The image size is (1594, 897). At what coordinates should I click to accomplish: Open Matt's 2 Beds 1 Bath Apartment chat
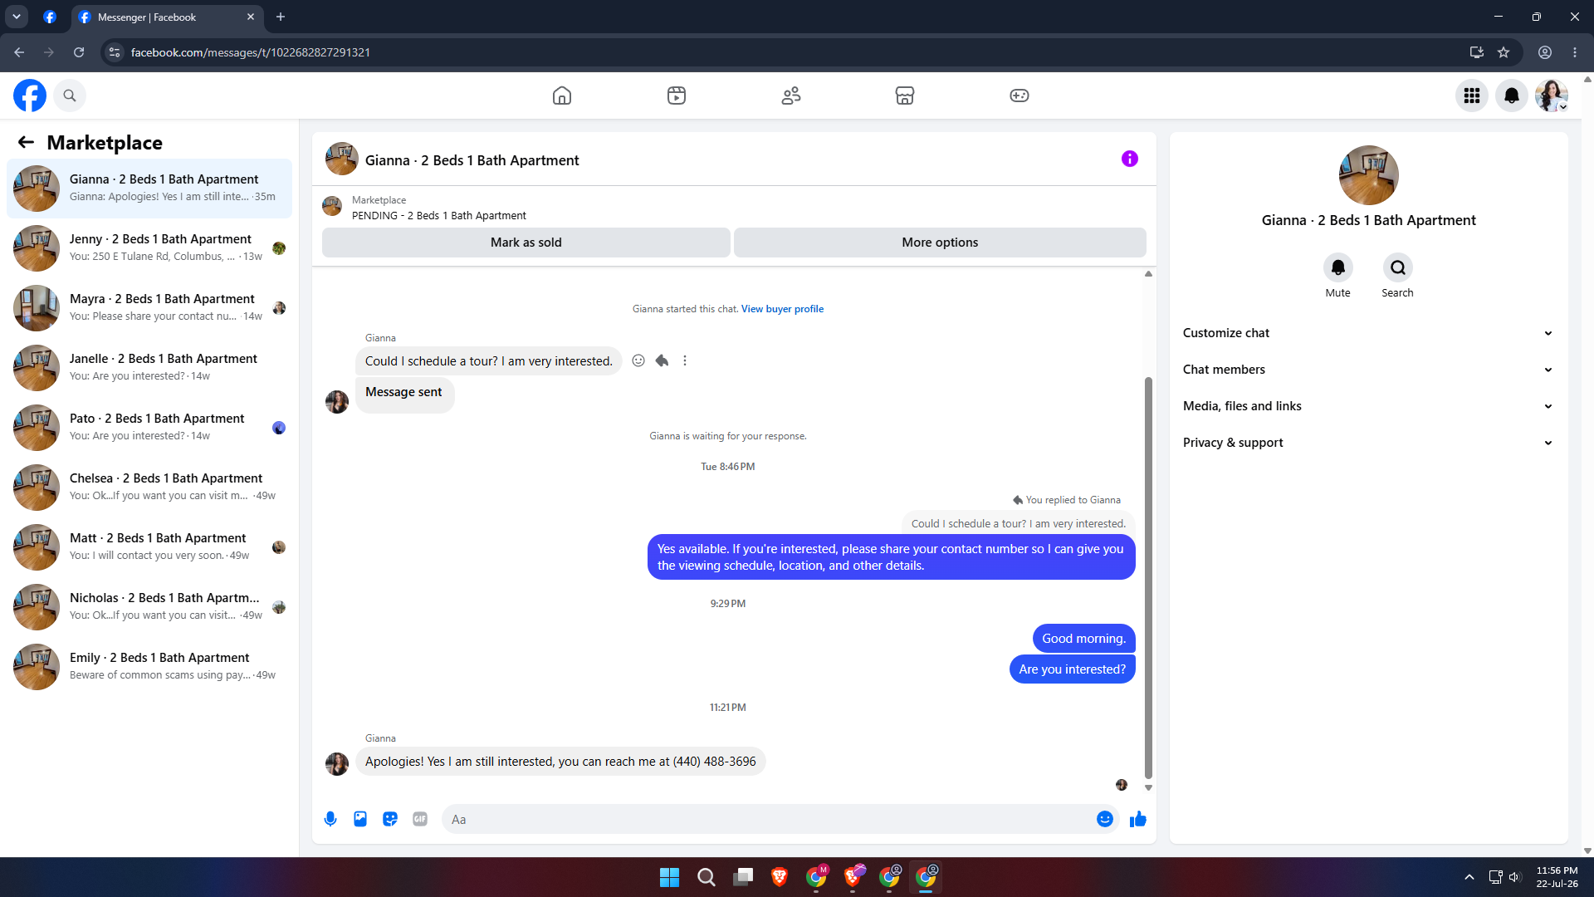[x=149, y=547]
